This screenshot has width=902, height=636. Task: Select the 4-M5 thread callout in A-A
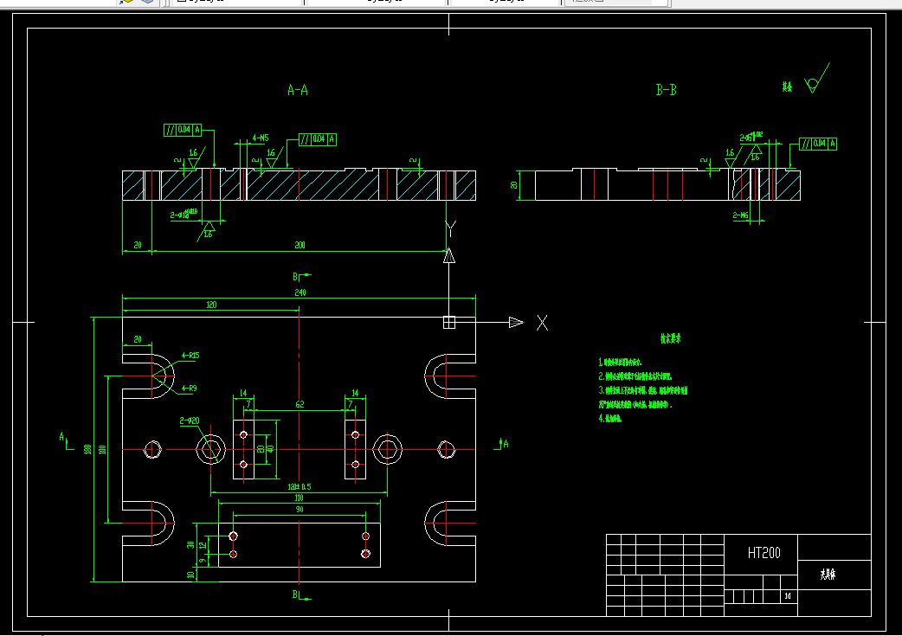[261, 138]
